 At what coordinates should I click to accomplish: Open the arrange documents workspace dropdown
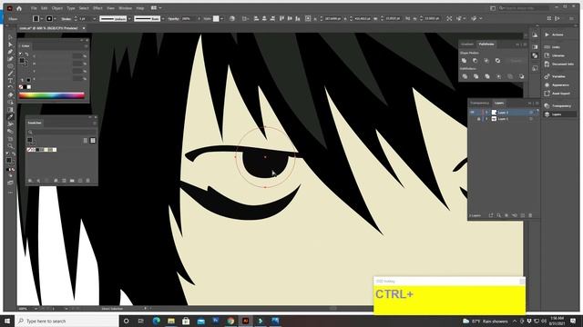(156, 8)
